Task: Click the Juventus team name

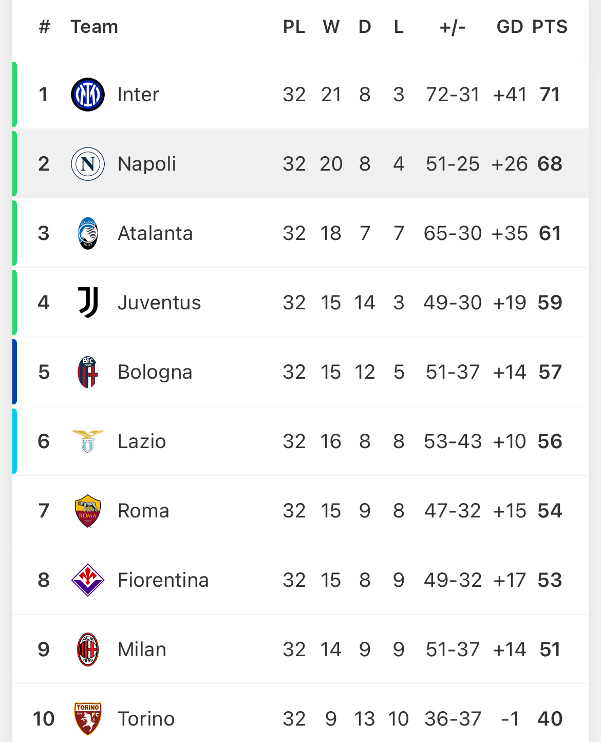Action: [x=159, y=303]
